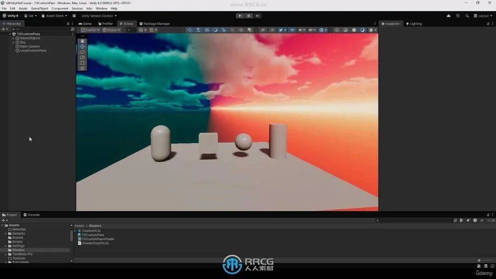Open Hierarchy create plus dropdown
The height and width of the screenshot is (279, 496).
point(4,29)
